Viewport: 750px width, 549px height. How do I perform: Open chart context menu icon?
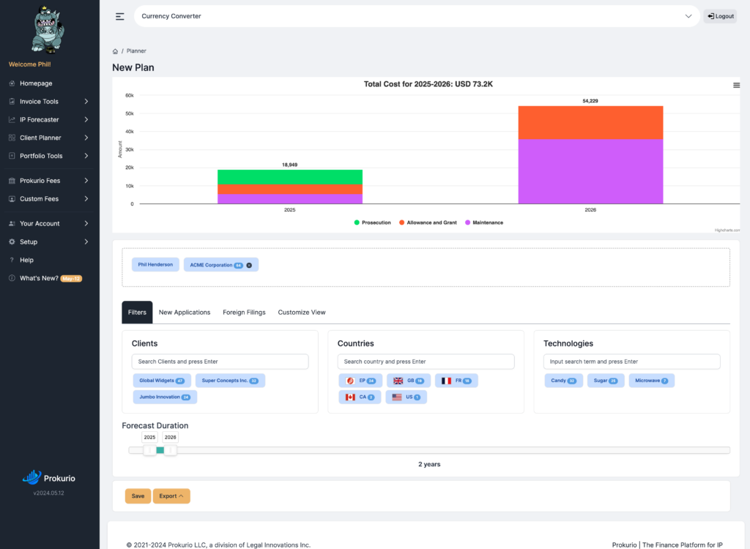[x=736, y=85]
